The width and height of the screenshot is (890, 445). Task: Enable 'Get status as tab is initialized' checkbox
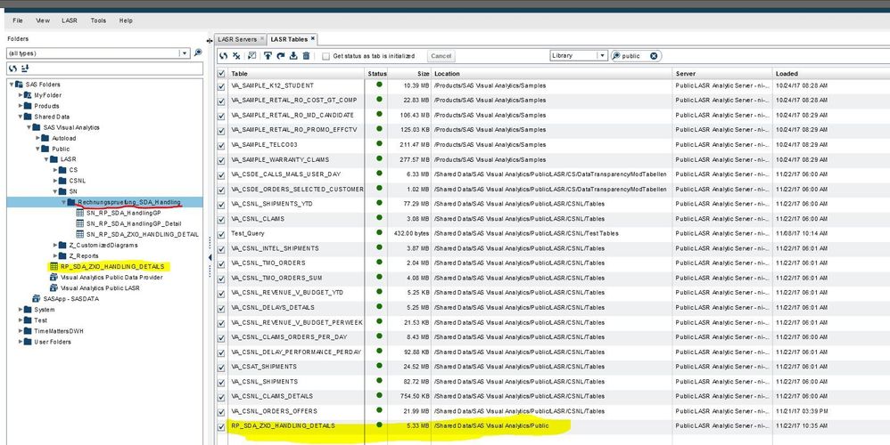point(325,56)
